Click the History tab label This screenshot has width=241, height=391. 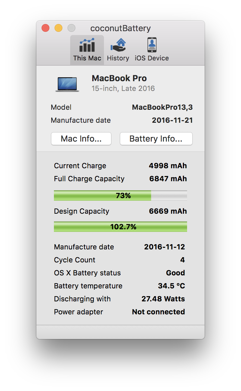point(118,58)
